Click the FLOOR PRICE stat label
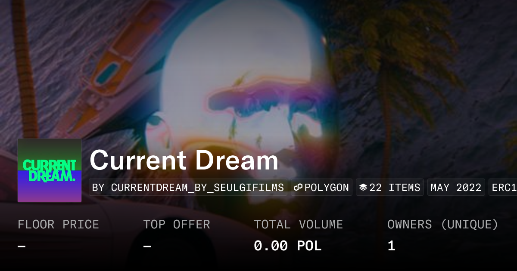 click(x=58, y=225)
